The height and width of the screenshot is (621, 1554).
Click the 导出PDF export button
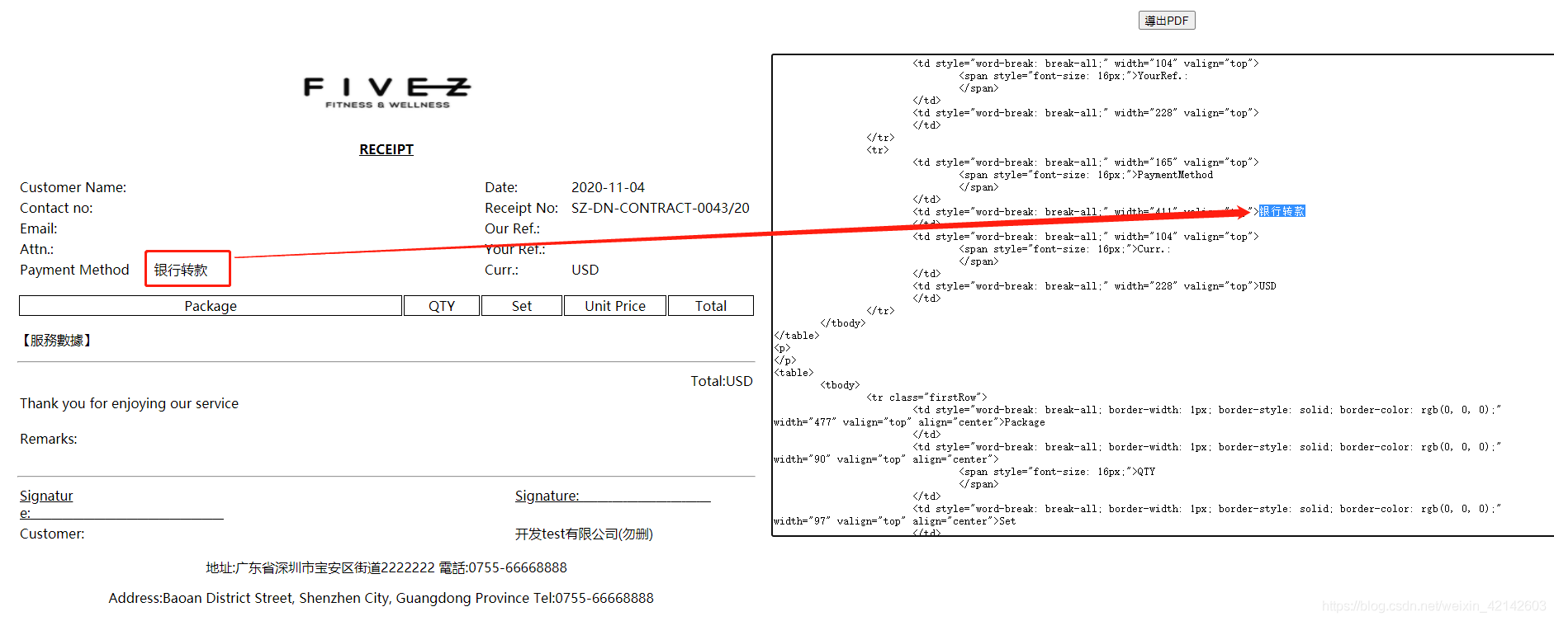pos(1166,21)
